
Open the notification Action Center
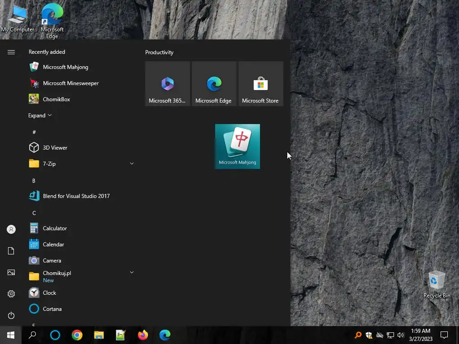tap(444, 335)
